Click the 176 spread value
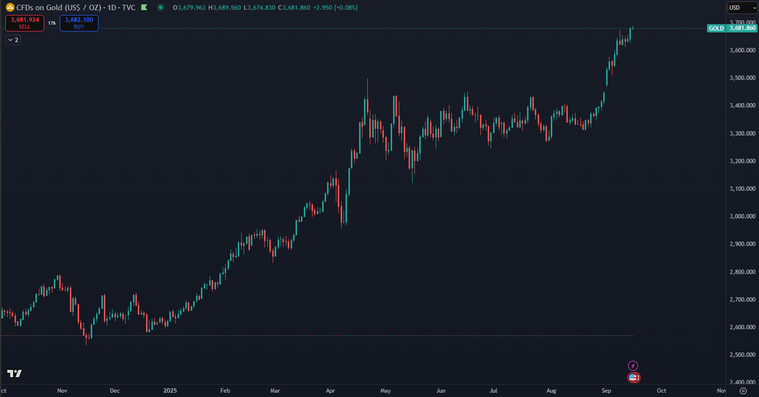This screenshot has width=759, height=397. (52, 23)
